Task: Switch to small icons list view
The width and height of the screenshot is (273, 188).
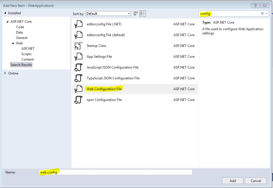Action: (x=143, y=14)
